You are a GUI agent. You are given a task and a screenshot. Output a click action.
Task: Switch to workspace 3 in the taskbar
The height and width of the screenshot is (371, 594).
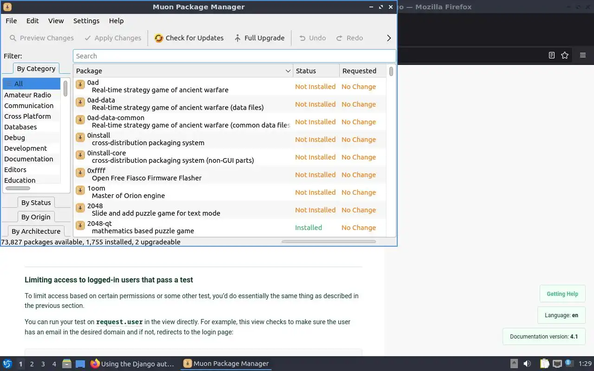coord(43,364)
